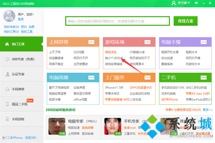Select 上不了网 problem
The image size is (215, 143).
point(55,52)
